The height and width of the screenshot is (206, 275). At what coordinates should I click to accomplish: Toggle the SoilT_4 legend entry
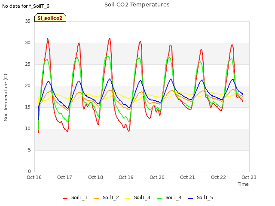click(169, 197)
